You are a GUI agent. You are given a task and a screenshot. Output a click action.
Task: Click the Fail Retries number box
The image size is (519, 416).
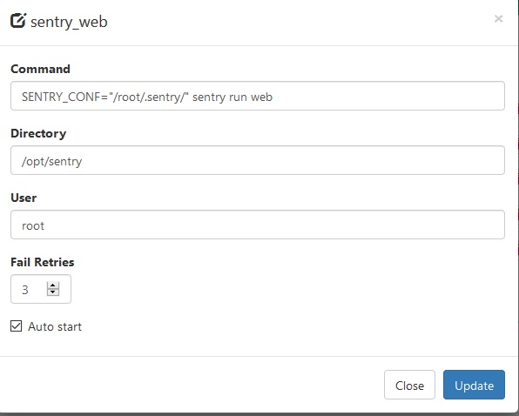(x=41, y=289)
